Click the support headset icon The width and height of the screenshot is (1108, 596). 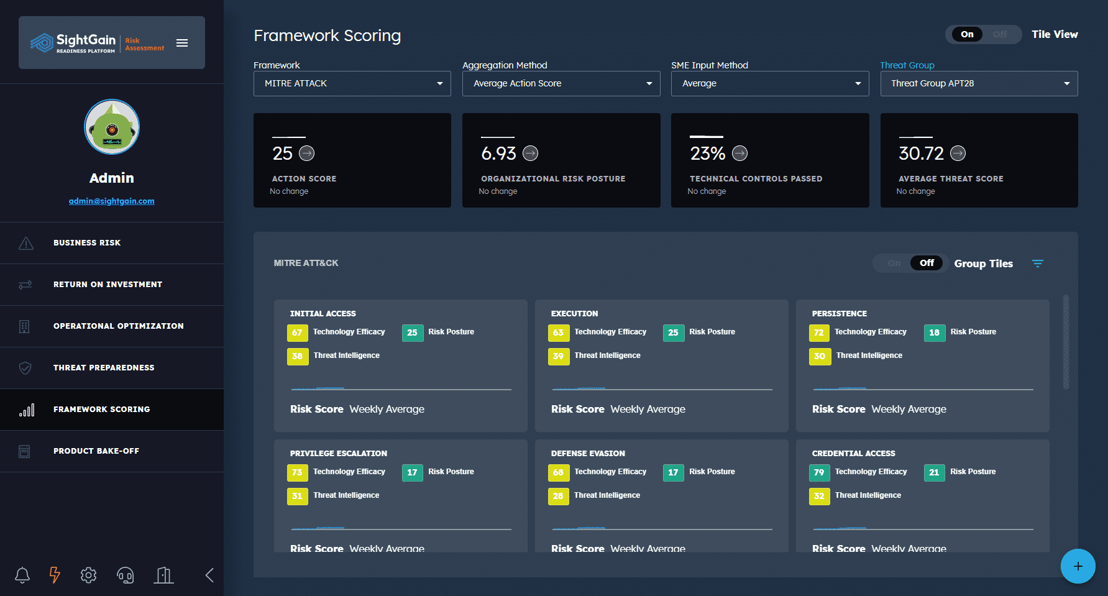click(x=126, y=575)
